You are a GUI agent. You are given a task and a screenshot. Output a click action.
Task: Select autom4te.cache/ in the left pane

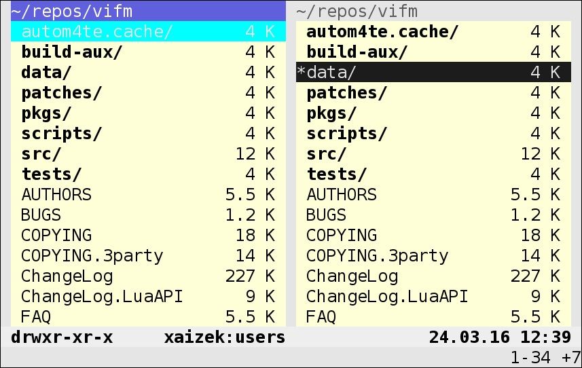[x=148, y=31]
